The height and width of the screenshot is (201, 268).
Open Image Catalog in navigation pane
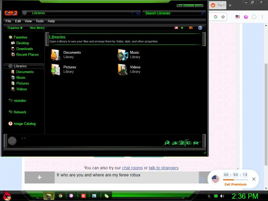coord(22,124)
